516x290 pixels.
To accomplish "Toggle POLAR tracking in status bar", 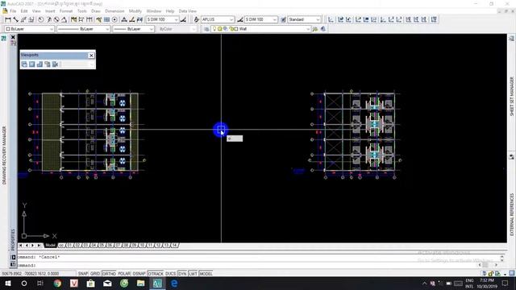I will pos(124,274).
